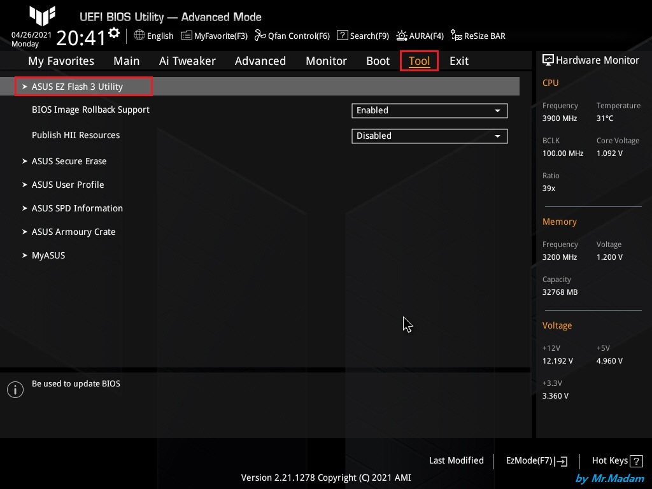Select Publish HII Resources label
Viewport: 652px width, 489px height.
76,135
